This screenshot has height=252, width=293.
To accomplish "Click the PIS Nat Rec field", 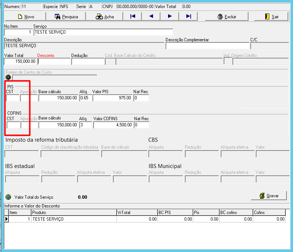I will coord(141,98).
